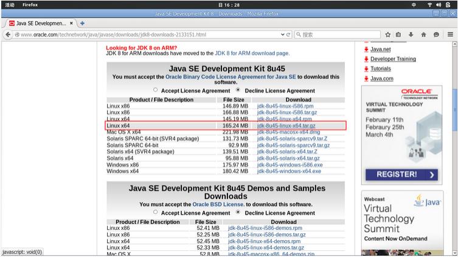The image size is (458, 257).
Task: Click the vertical scrollbar thumb
Action: [454, 110]
